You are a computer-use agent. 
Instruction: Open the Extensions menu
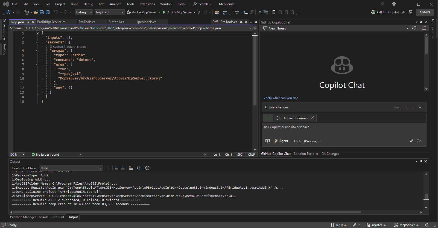[x=147, y=4]
